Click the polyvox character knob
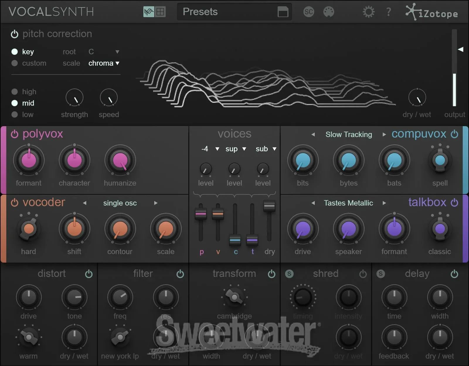Screen dimensions: 469x366 [74, 160]
